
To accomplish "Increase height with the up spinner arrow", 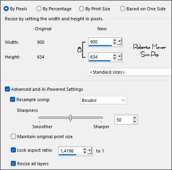I will click(x=115, y=55).
